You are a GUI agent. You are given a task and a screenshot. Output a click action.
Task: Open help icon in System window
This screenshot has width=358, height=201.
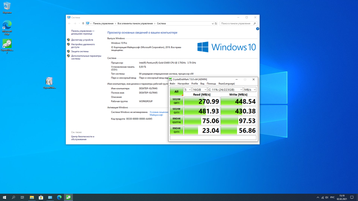tap(258, 29)
